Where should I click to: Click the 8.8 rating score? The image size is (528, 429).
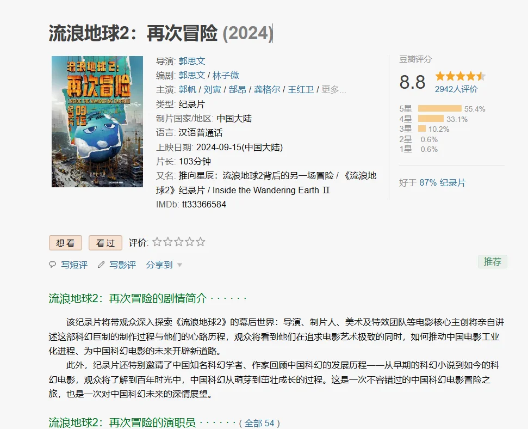click(x=413, y=82)
